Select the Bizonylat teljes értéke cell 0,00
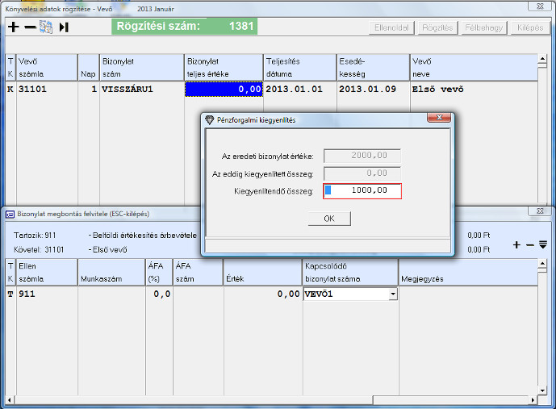556x409 pixels. 224,90
